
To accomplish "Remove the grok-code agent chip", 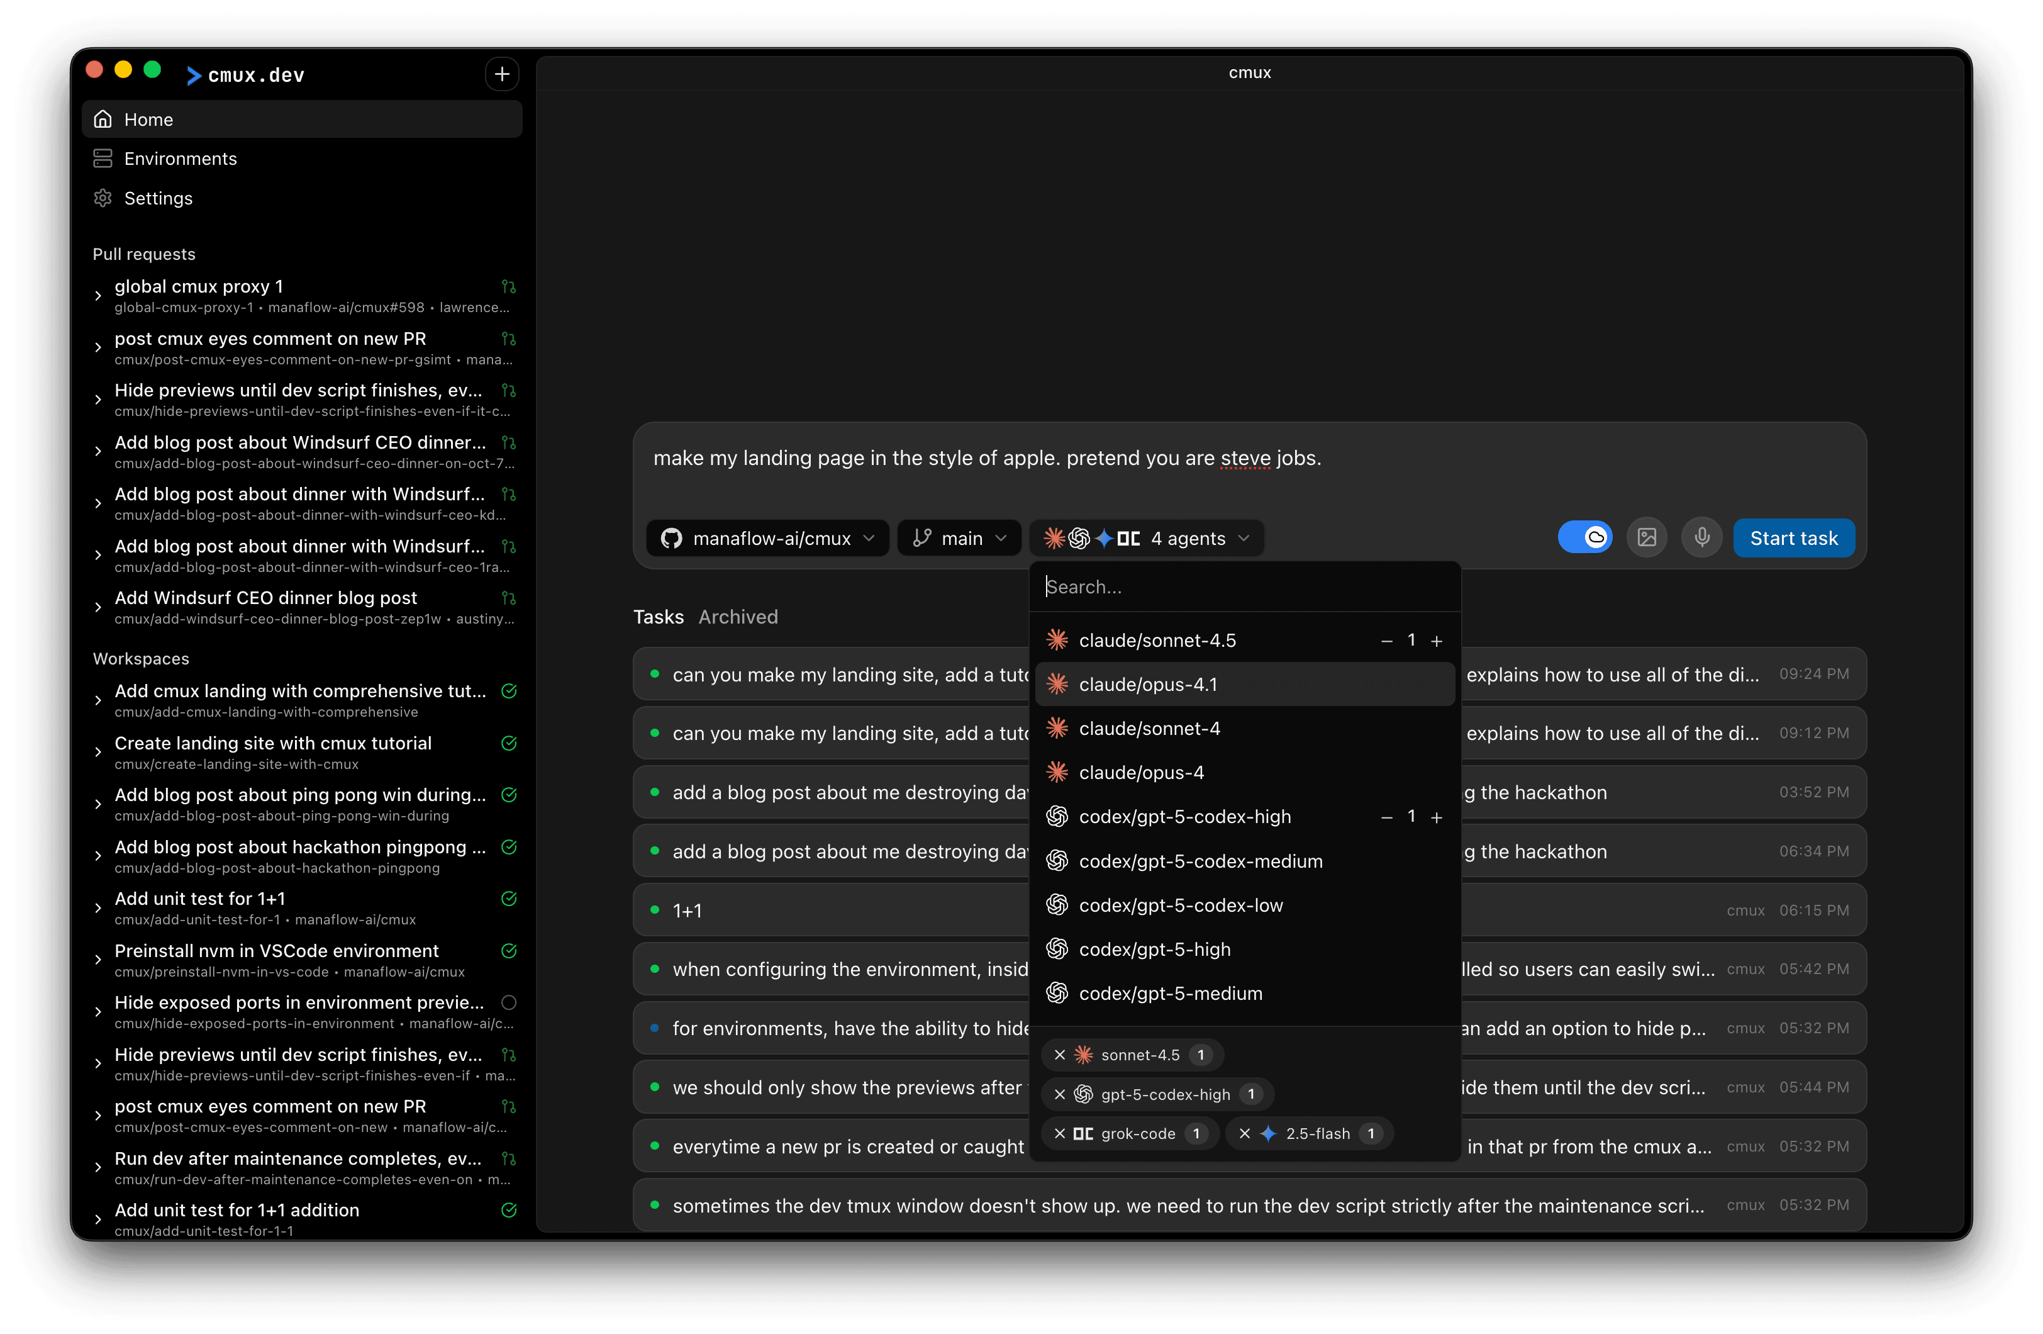I will [x=1059, y=1133].
